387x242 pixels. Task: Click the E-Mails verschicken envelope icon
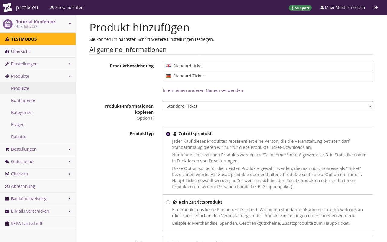(7, 211)
